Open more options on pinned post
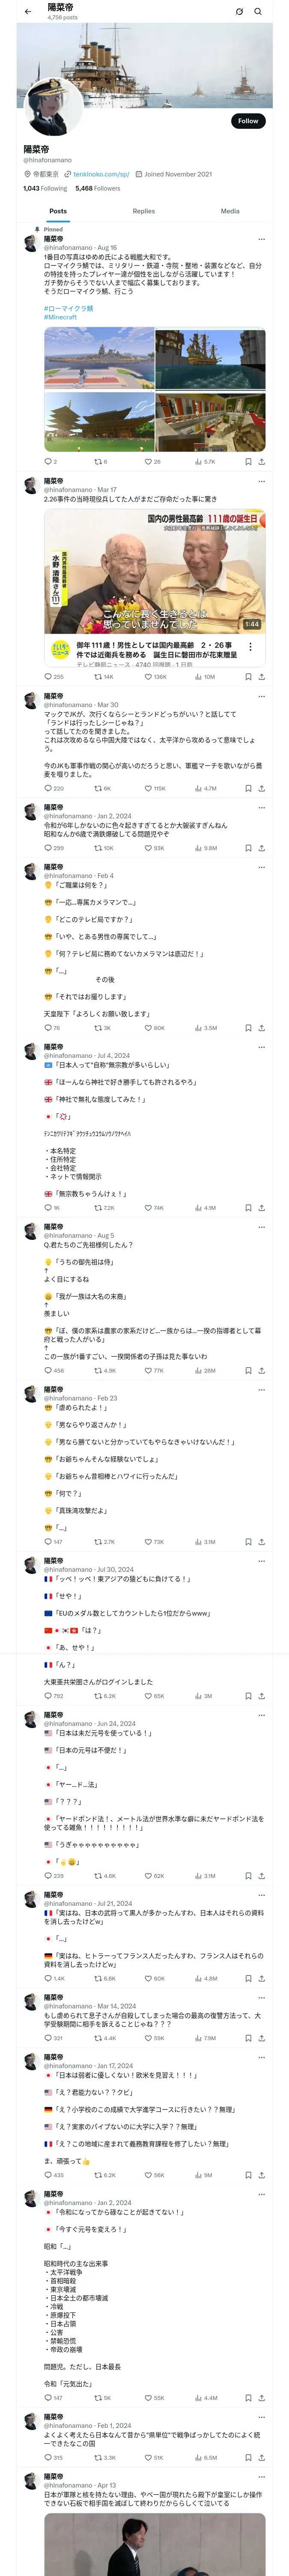Screen dimensions: 289x2576 262,239
